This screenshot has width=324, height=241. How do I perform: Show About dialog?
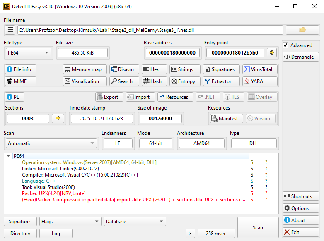coord(301,220)
